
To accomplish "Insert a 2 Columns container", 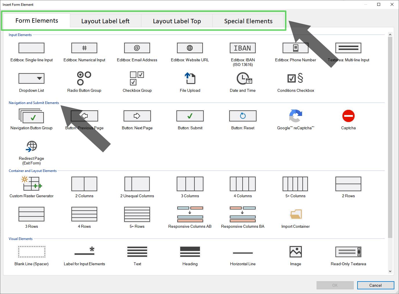I will click(84, 187).
